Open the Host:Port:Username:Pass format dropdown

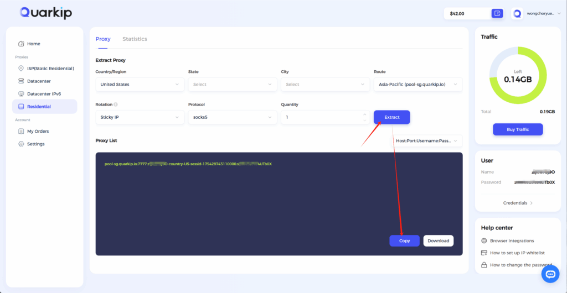point(427,141)
